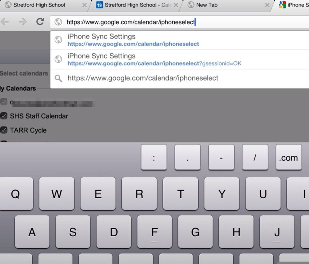
Task: Click the globe icon beside the gsessionid suggestion
Action: click(58, 59)
